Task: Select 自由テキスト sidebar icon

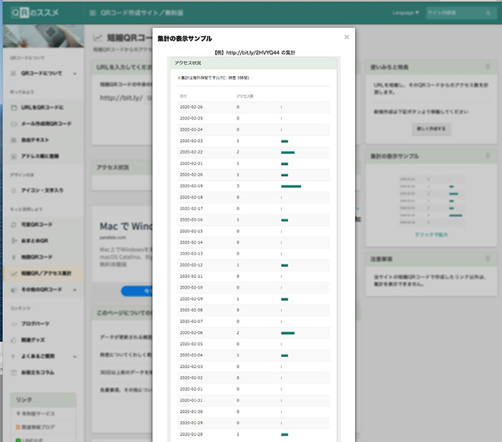Action: pos(14,140)
